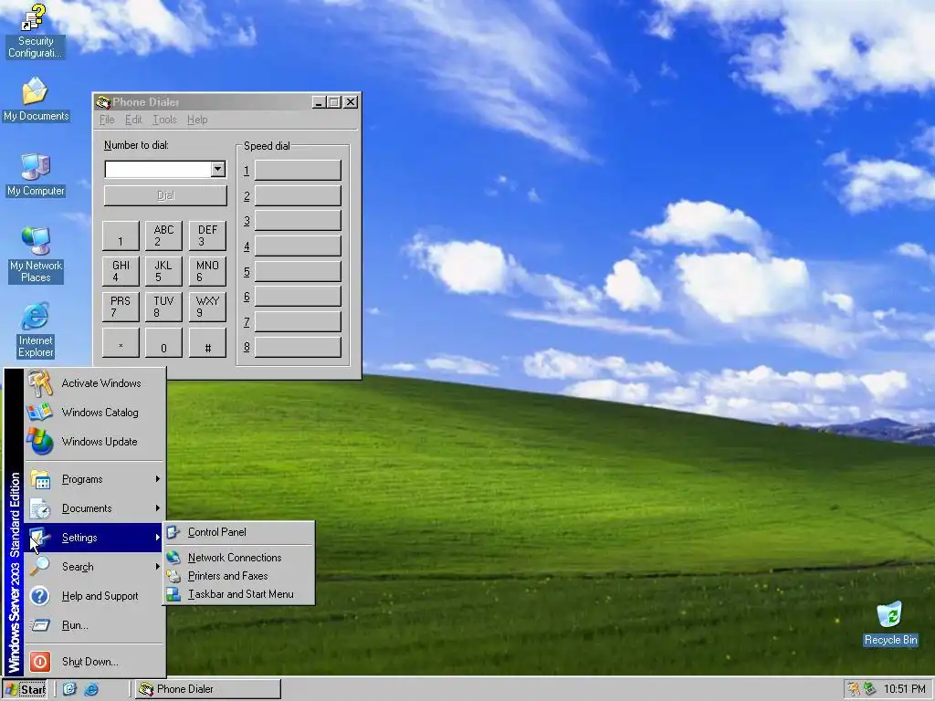Choose Taskbar and Start Menu entry
This screenshot has width=935, height=701.
tap(238, 594)
